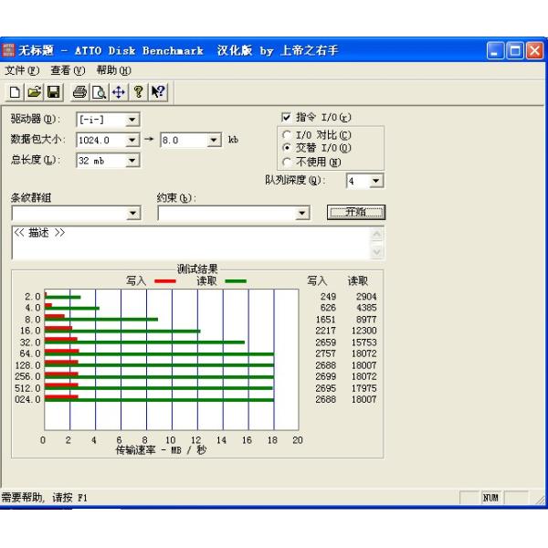Expand the 驱动器 drive dropdown
This screenshot has width=548, height=548.
132,119
